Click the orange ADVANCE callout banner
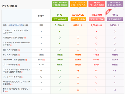The image size is (125, 94). tap(78, 4)
